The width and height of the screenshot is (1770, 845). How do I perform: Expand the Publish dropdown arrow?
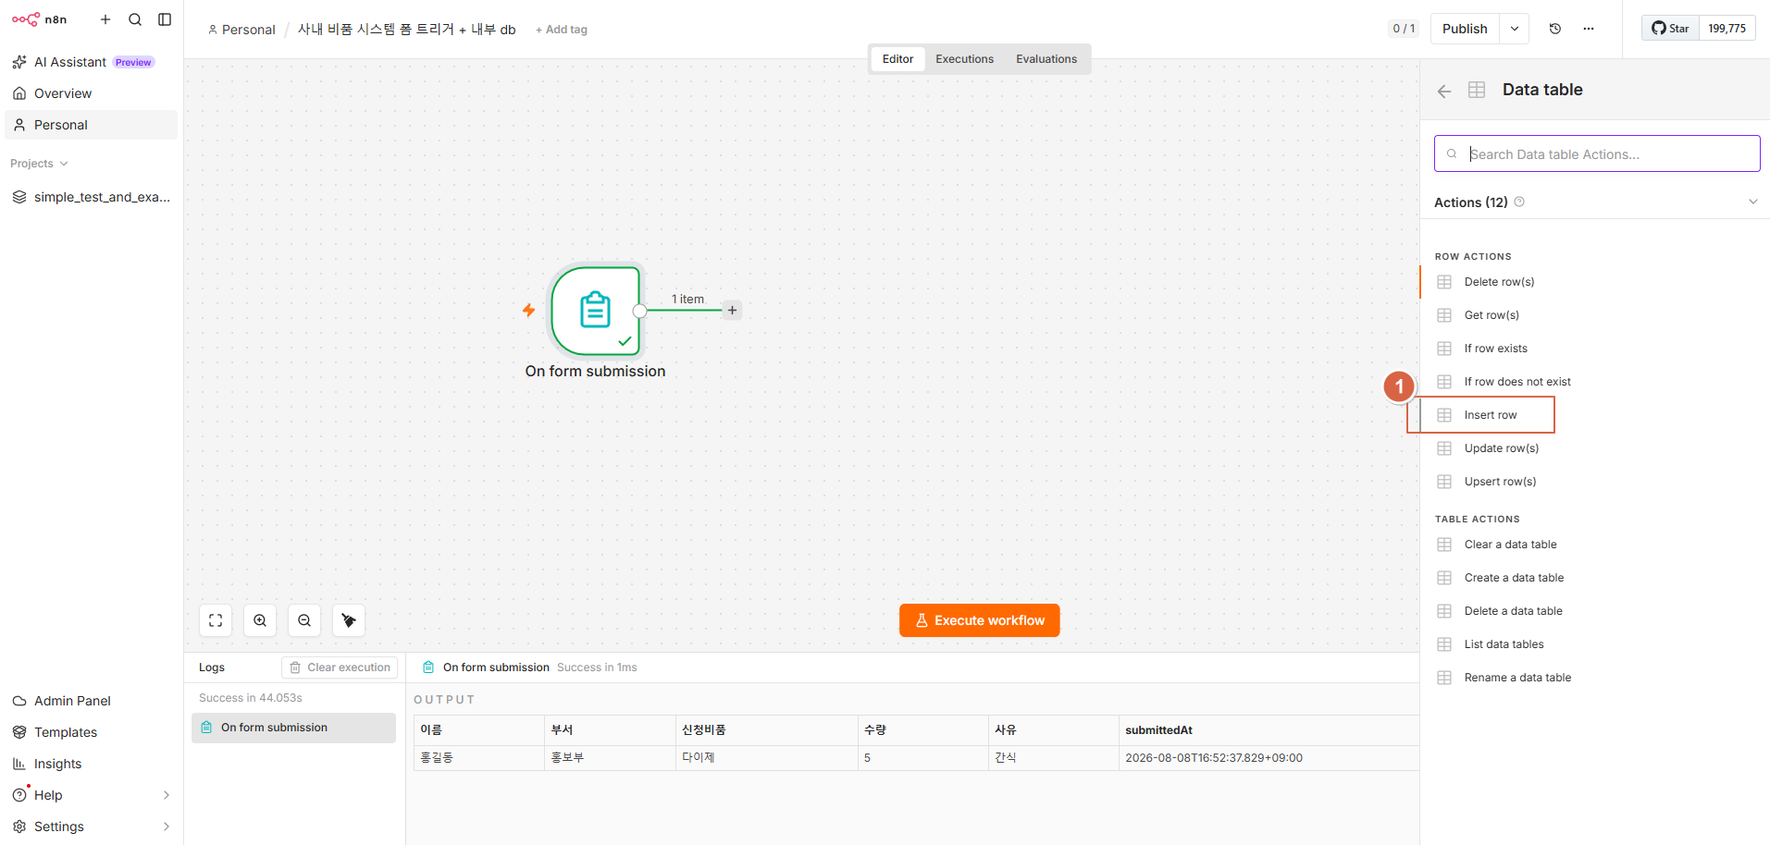[1515, 29]
